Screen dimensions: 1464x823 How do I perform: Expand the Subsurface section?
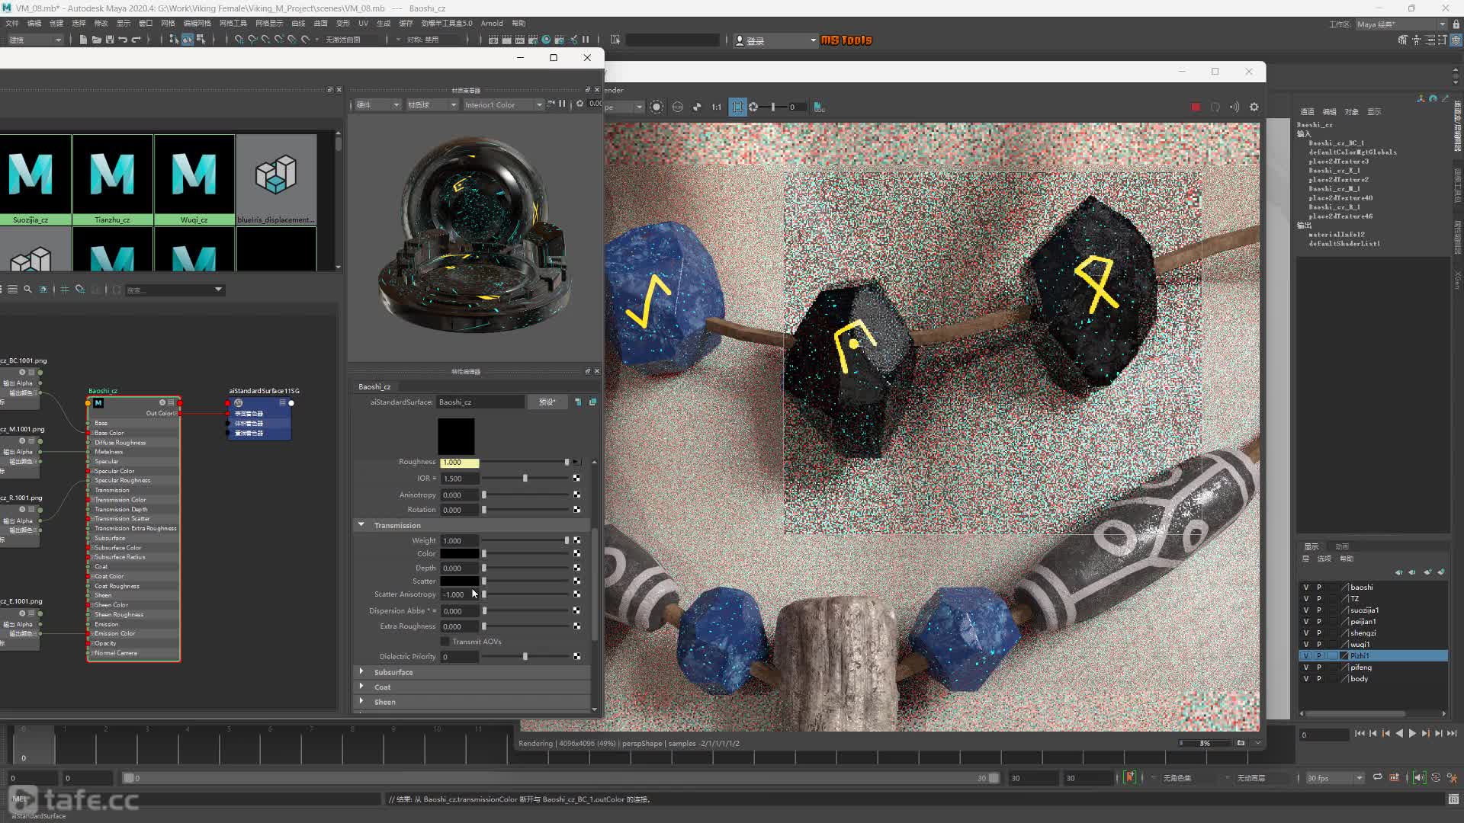pos(361,672)
